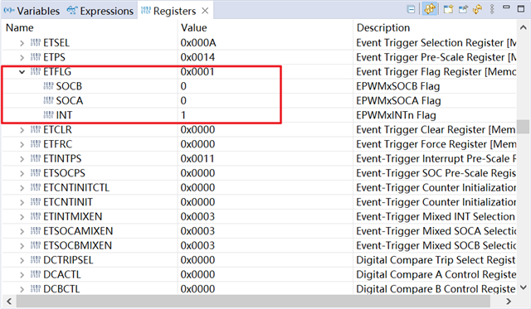The height and width of the screenshot is (309, 531).
Task: Expand the DCTRIPSEL register
Action: [22, 261]
